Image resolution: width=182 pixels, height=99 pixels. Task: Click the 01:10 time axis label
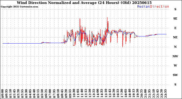[x=11, y=93]
